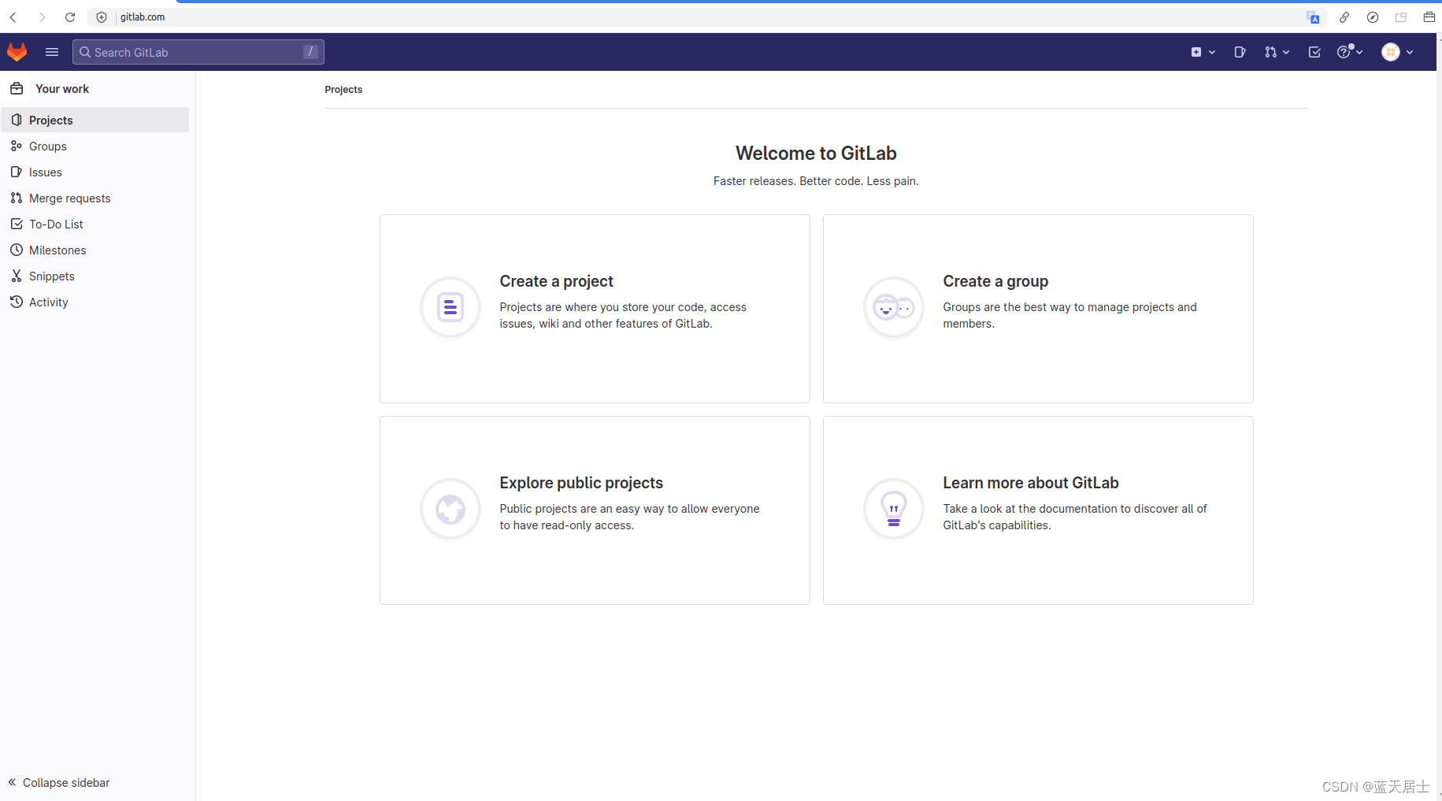
Task: Go forward in the browser
Action: pos(42,17)
